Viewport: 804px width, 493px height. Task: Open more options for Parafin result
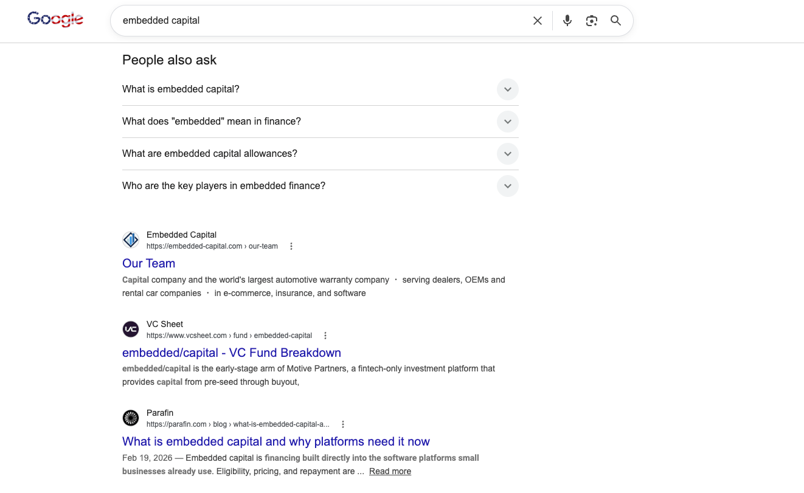(343, 424)
